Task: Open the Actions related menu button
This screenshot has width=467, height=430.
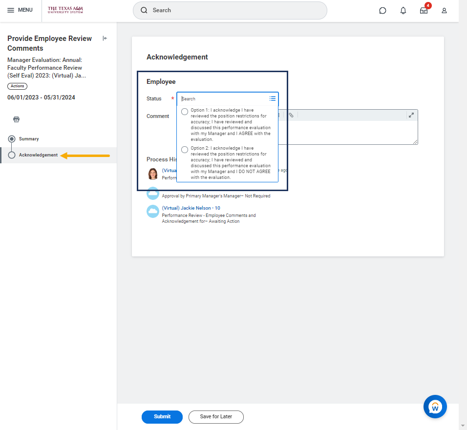Action: click(18, 86)
